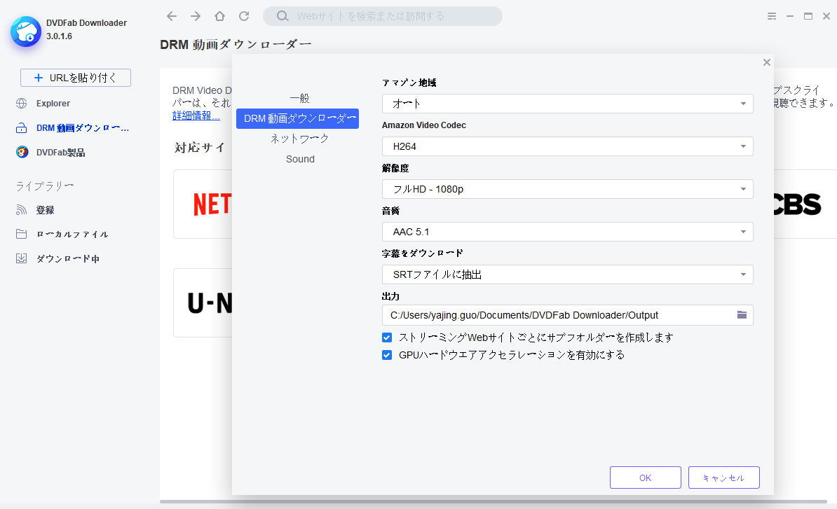Click the Netflix site thumbnail

203,204
